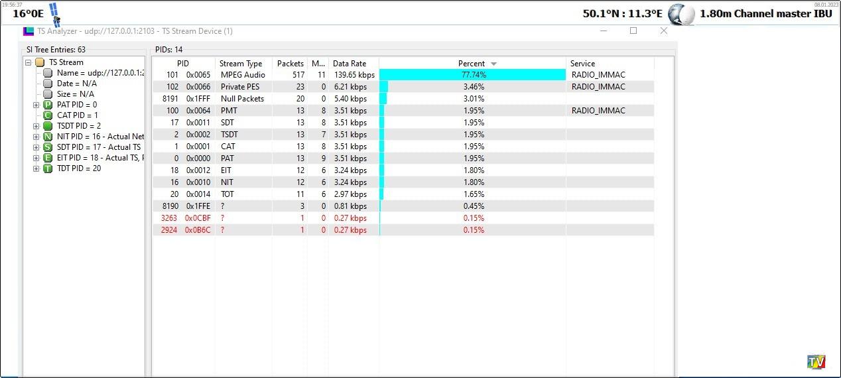Click the satellite icon next to 16°E
The width and height of the screenshot is (841, 378).
pyautogui.click(x=55, y=14)
